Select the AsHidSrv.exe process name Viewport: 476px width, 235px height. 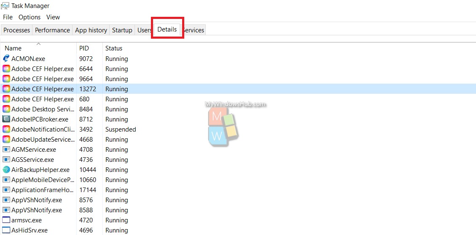30,230
